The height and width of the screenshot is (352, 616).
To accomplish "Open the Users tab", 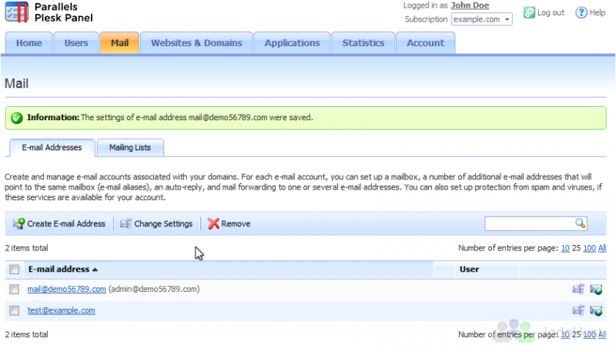I will coord(76,43).
